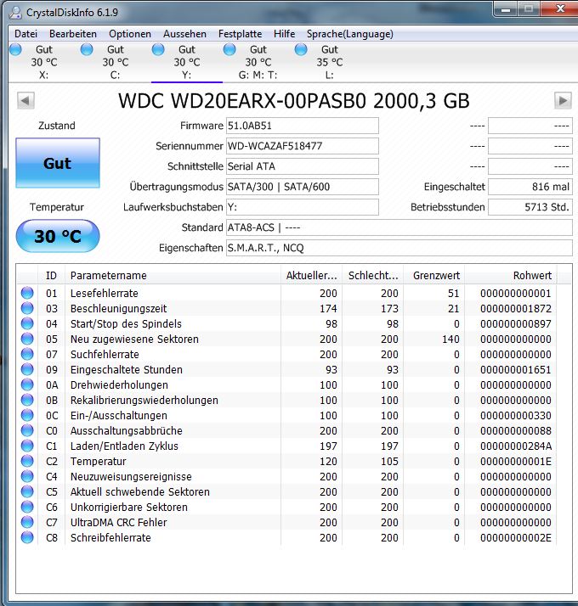Click status orb of Neuzuweisungsereignisse row

point(27,476)
